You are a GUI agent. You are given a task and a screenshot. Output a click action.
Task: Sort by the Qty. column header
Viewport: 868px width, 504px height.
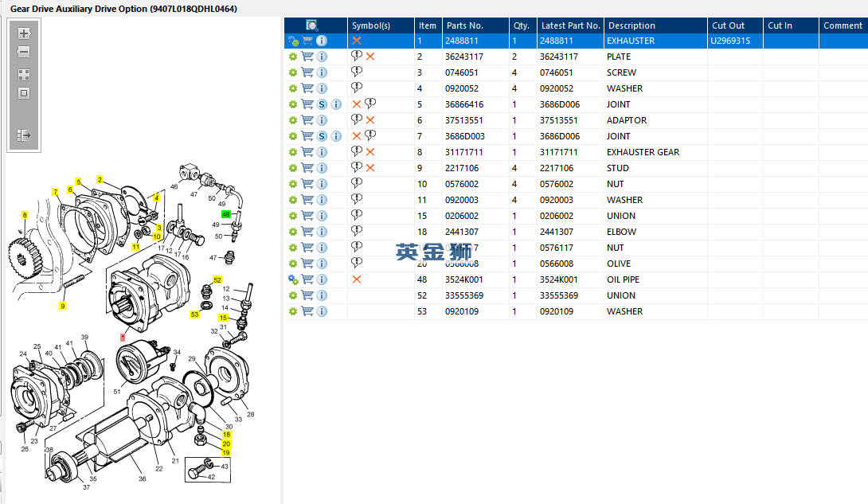tap(523, 25)
